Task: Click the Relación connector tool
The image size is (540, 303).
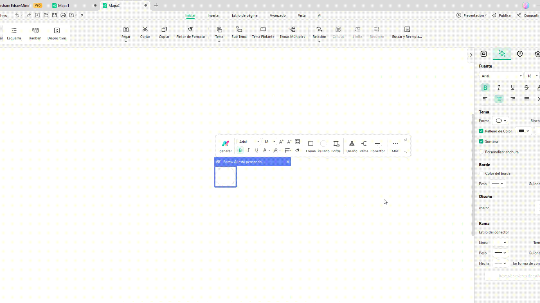Action: 319,32
